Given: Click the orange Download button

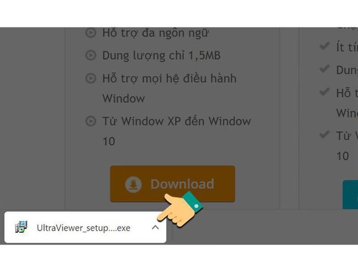Looking at the screenshot, I should pos(173,184).
